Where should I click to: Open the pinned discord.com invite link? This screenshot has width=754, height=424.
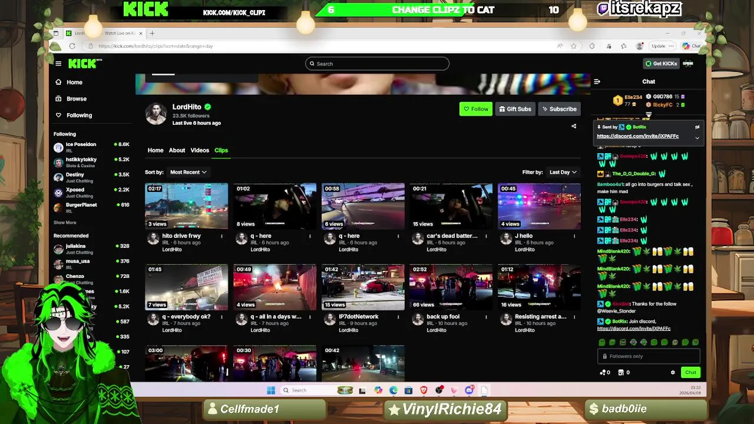pos(637,136)
